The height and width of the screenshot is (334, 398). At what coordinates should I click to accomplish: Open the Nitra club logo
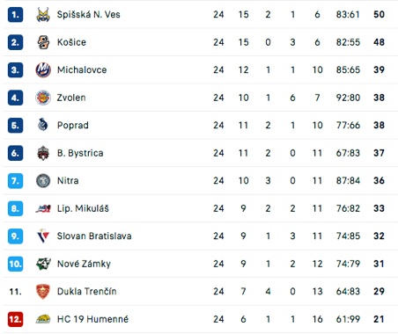coord(43,180)
